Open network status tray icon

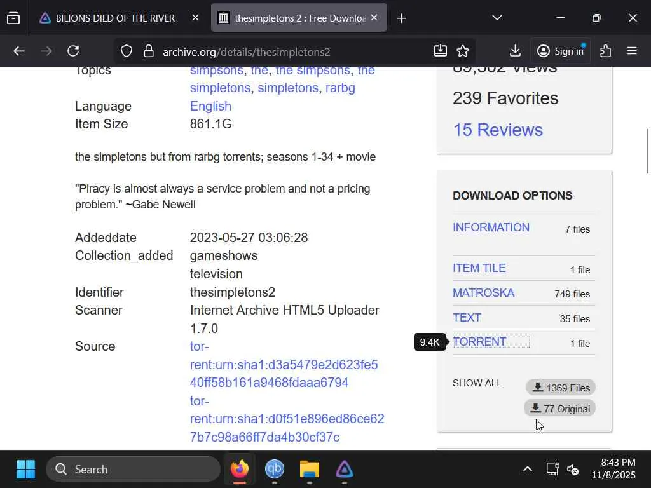[x=552, y=470]
